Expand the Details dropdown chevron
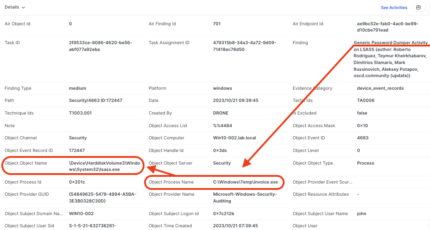 [23, 8]
